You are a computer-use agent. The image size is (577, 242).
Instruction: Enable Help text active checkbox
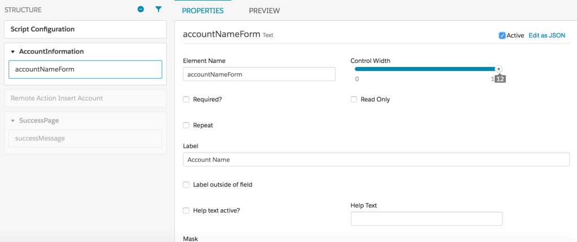click(186, 210)
